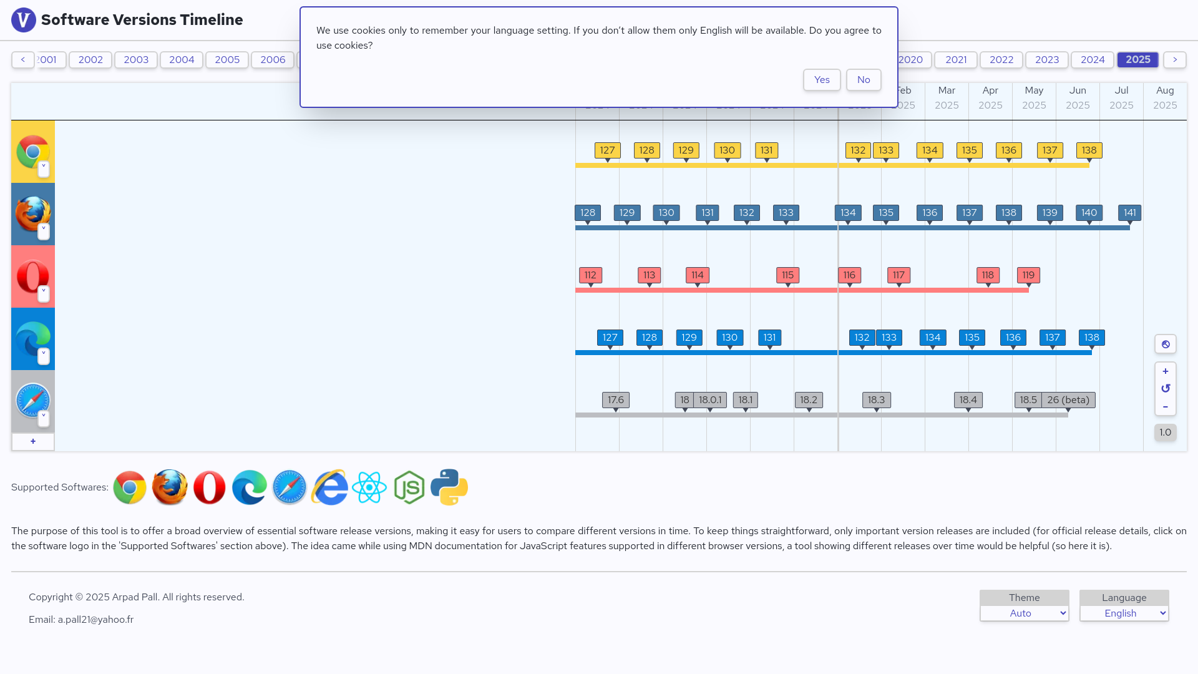1198x674 pixels.
Task: Click the a.pall21@yahoo.fr email text
Action: 95,620
